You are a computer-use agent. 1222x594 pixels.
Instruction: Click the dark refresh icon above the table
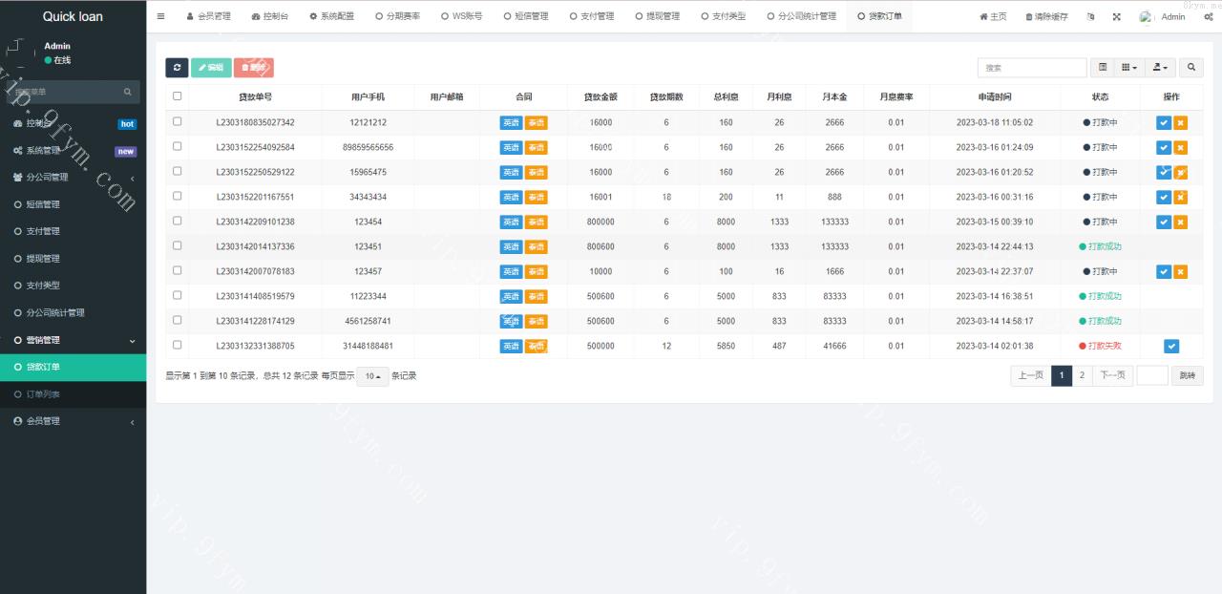pos(178,67)
